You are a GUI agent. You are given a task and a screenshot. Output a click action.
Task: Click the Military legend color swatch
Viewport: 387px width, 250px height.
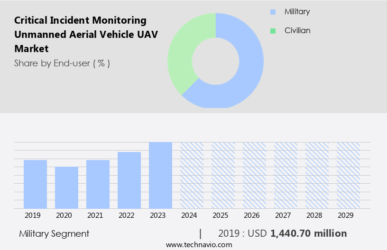pos(273,12)
